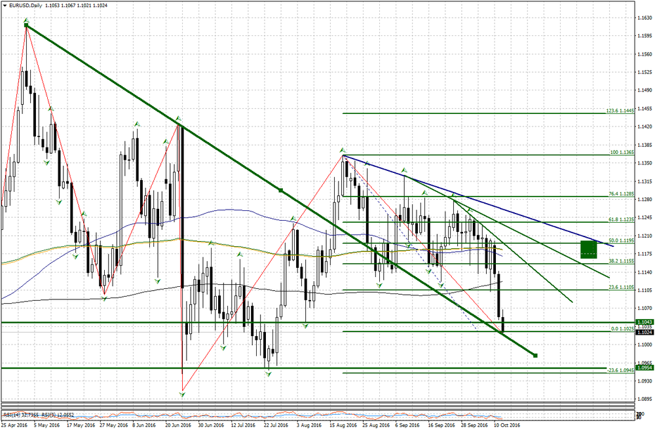This screenshot has height=431, width=655.
Task: Click the Fibonacci -23.6 1.0945 label
Action: (620, 371)
